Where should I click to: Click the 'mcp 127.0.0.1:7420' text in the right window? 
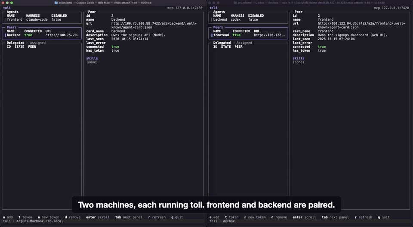[x=391, y=8]
